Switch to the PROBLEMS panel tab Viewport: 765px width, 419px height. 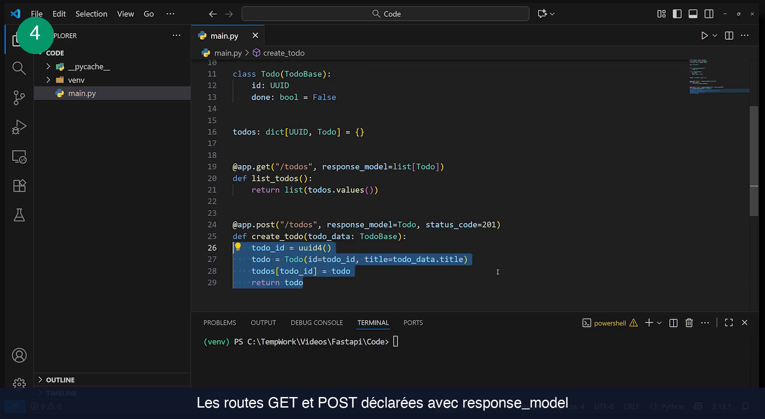coord(220,323)
